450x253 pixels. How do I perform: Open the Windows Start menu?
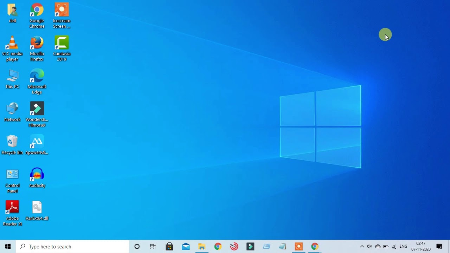click(8, 246)
